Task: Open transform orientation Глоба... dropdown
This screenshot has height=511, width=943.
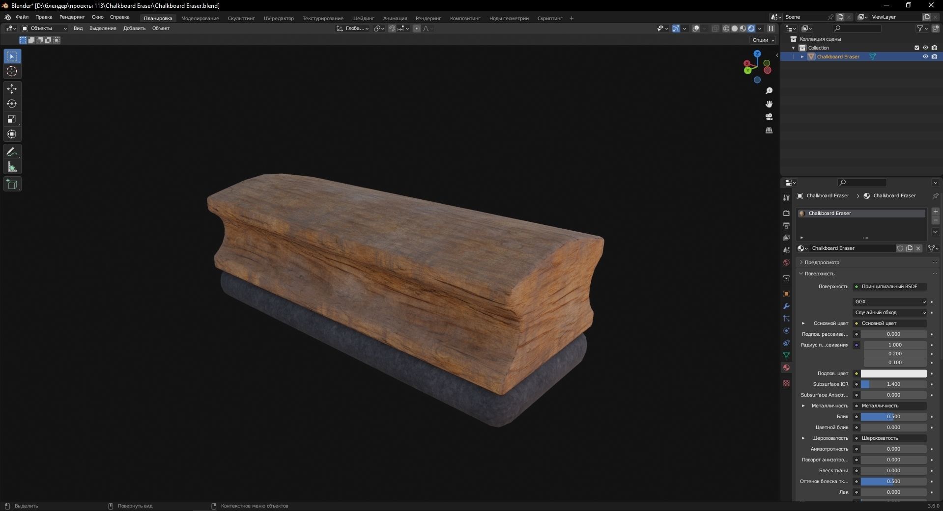Action: click(353, 28)
